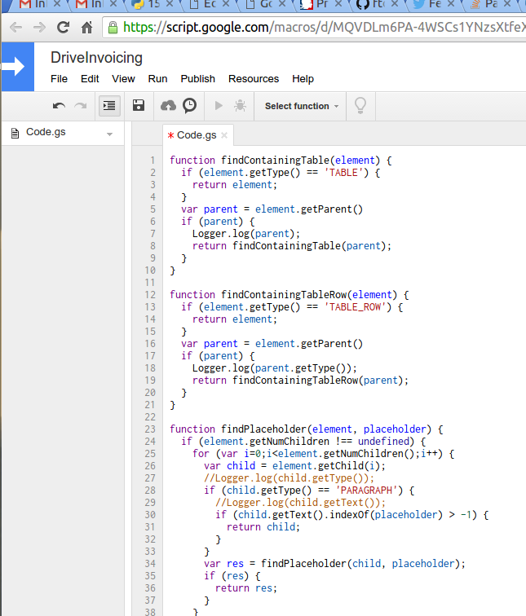Click the getNumChildren !== undefined condition
The width and height of the screenshot is (526, 616).
click(x=303, y=441)
